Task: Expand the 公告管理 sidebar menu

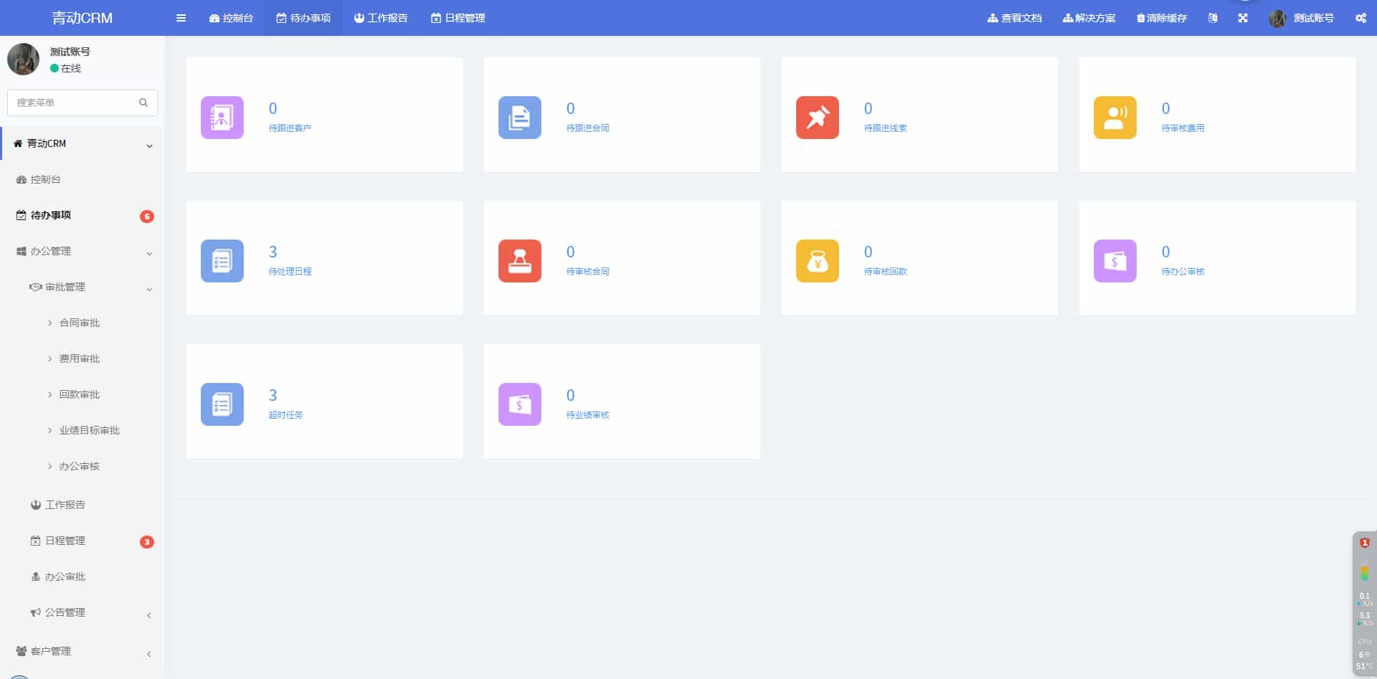Action: click(x=82, y=612)
